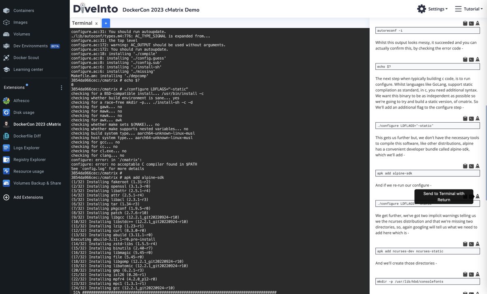Add a new terminal tab with plus button

pyautogui.click(x=106, y=23)
